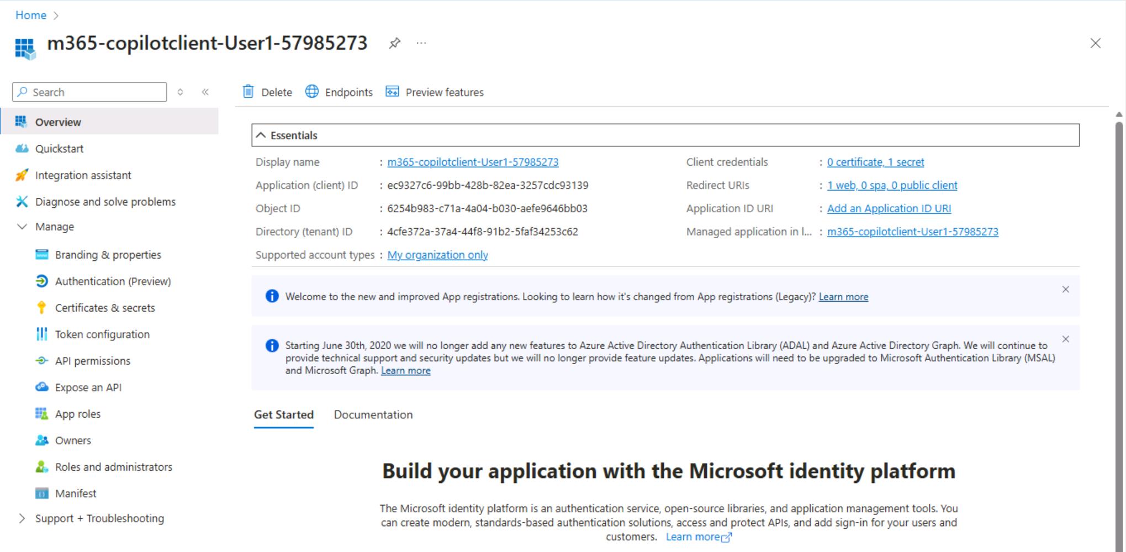1126x552 pixels.
Task: Open the '0 certificate, 1 secret' link
Action: (875, 162)
